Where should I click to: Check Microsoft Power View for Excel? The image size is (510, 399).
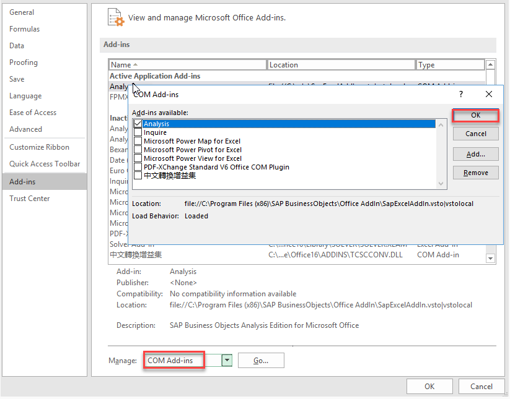pos(138,158)
